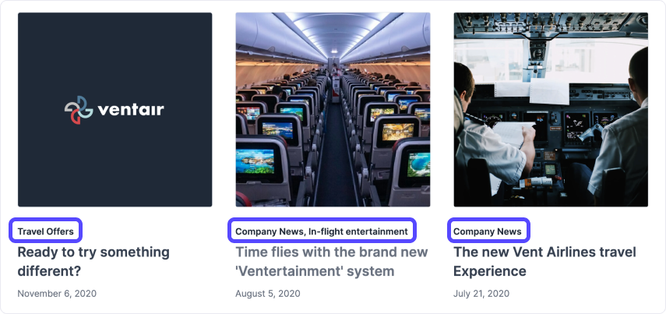Click the Ventair logo thumbnail

115,110
